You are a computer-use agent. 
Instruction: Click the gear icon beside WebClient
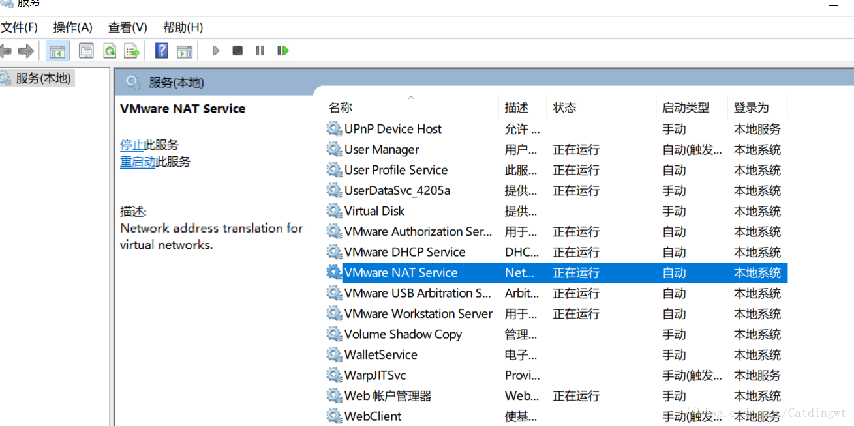pyautogui.click(x=334, y=416)
